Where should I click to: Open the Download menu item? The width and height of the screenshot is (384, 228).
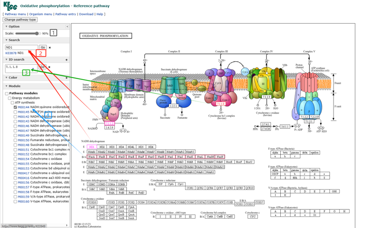[86, 14]
